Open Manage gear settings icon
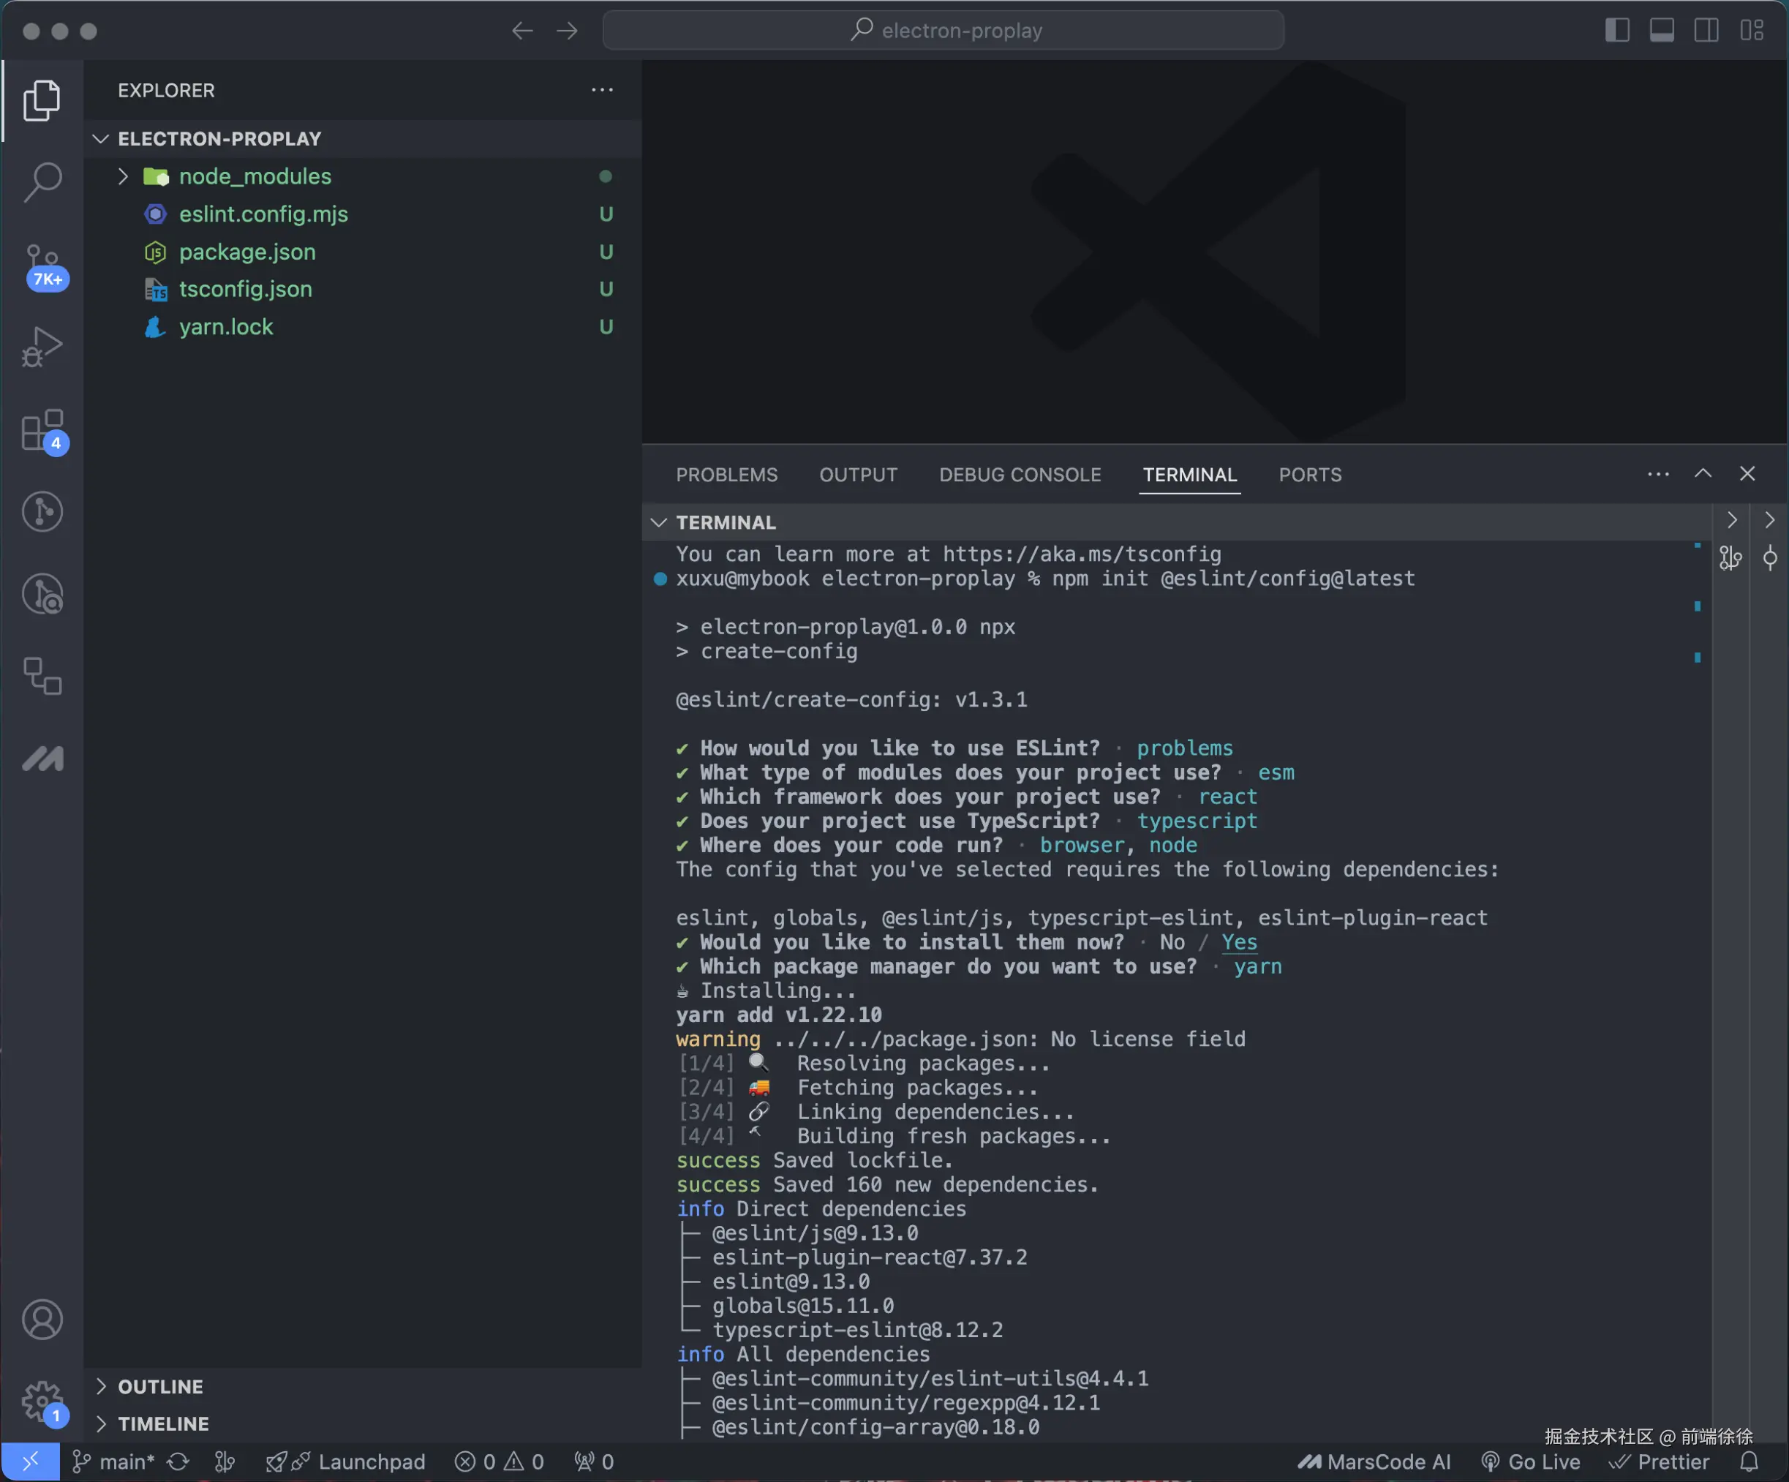 tap(42, 1400)
